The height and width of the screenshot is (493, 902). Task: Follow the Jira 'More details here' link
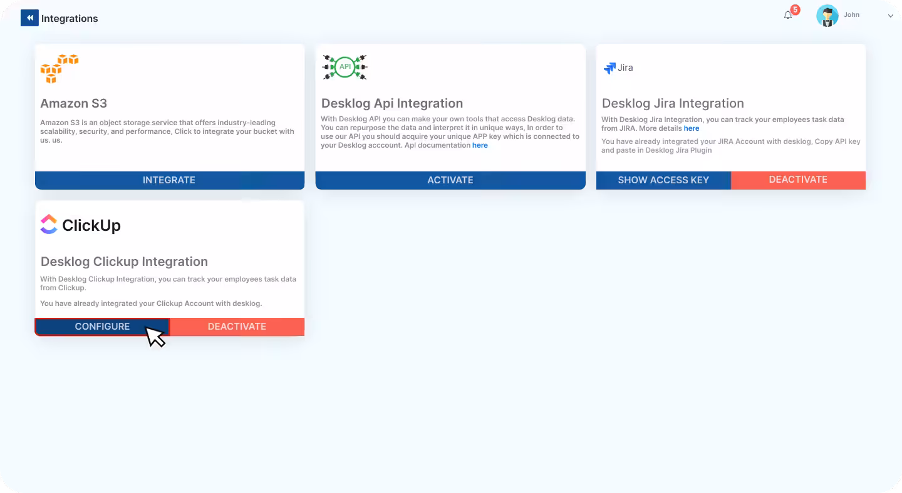click(692, 128)
